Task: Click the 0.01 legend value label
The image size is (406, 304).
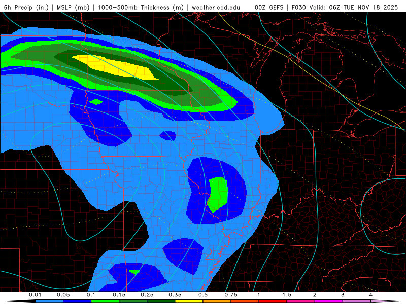Action: coord(35,295)
